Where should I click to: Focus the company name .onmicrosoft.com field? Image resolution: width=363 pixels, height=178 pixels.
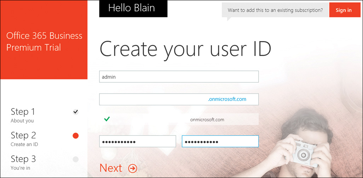(x=179, y=99)
